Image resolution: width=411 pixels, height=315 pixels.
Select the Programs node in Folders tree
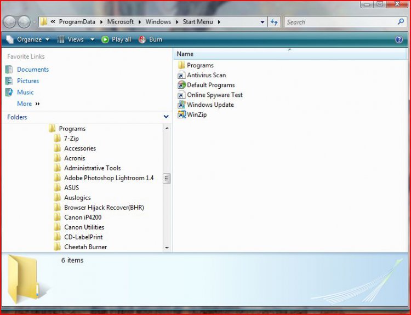[72, 129]
